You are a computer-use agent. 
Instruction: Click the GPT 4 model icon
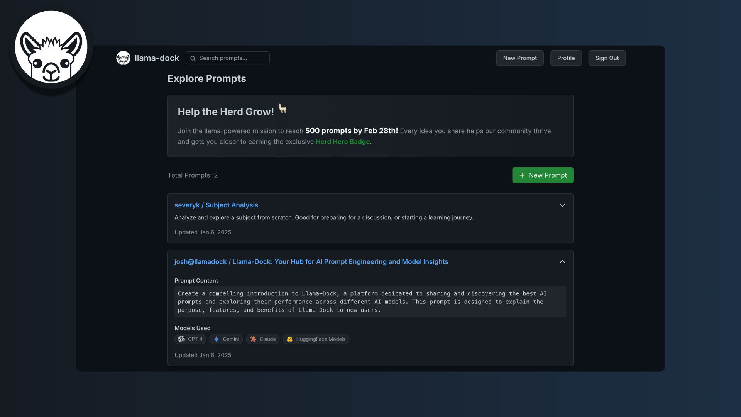coord(181,339)
